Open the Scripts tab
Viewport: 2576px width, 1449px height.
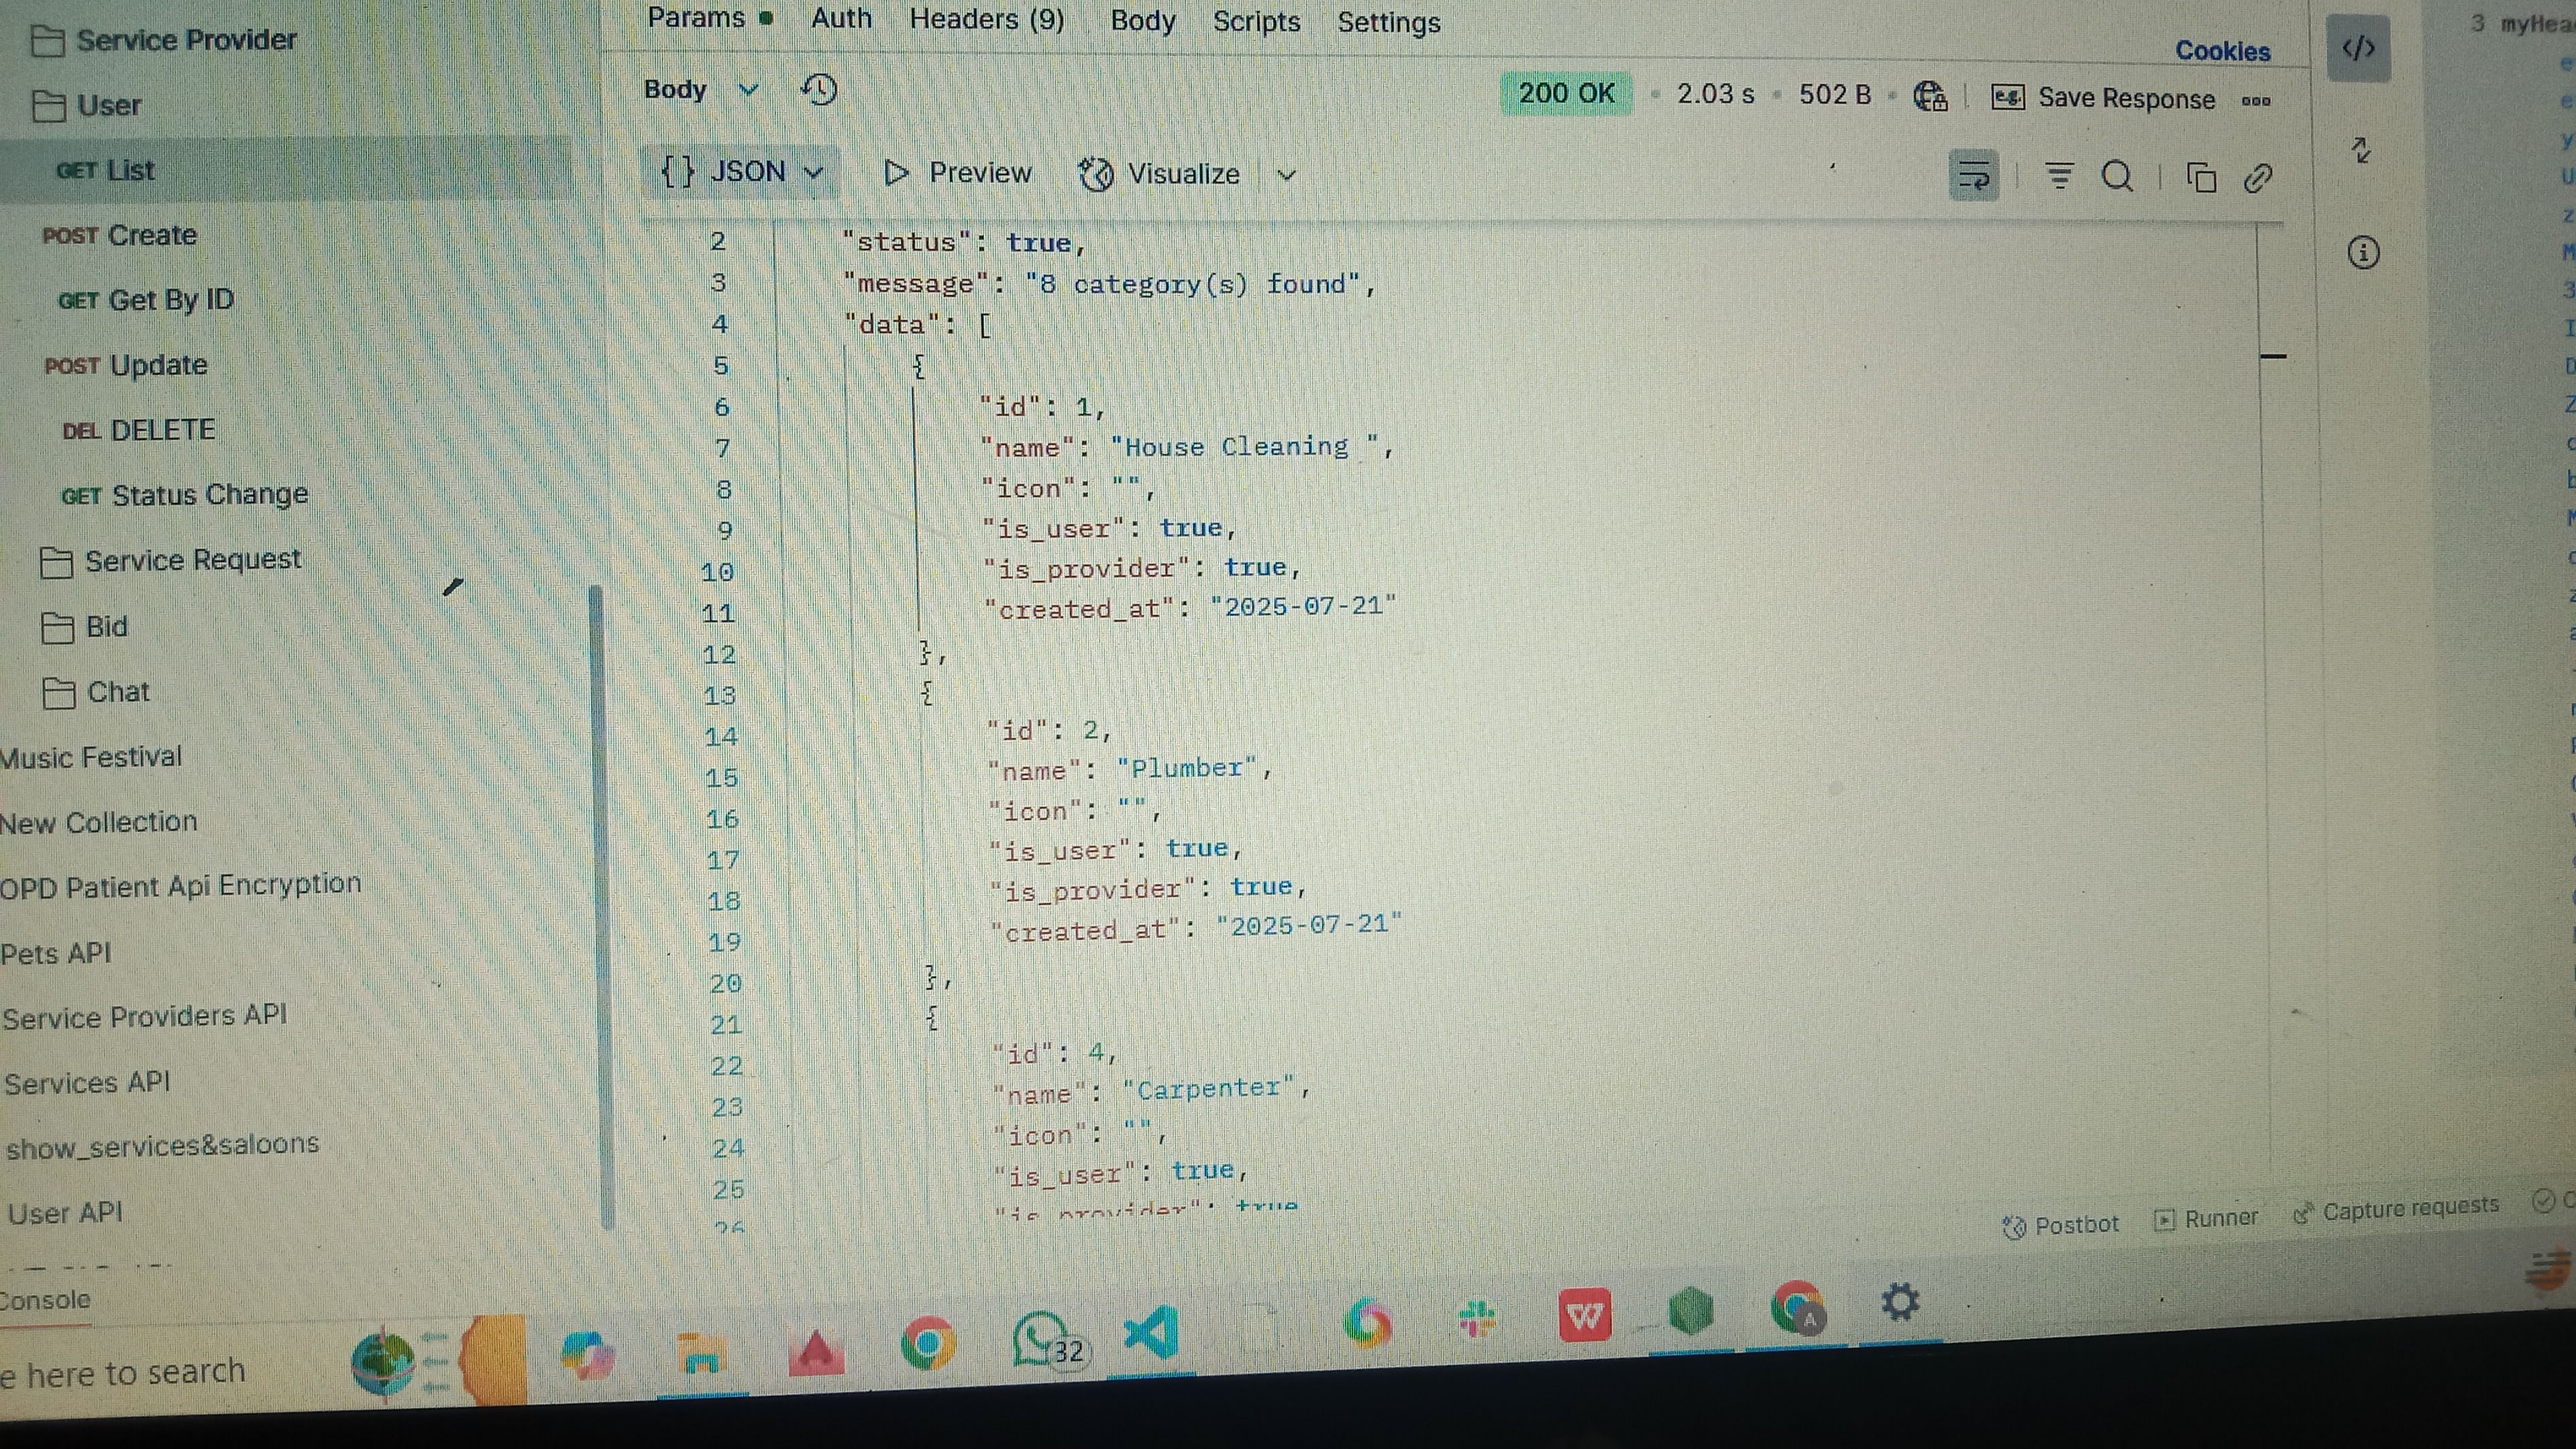(x=1256, y=22)
